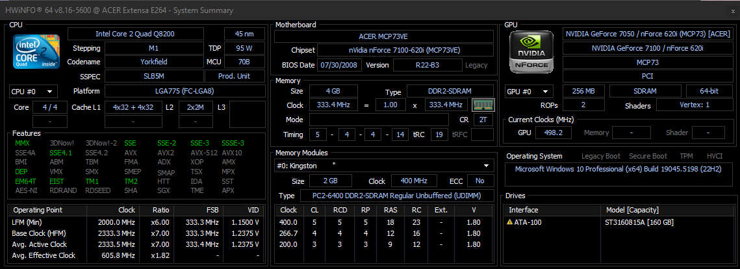The image size is (740, 269).
Task: Click the TPM label
Action: click(x=687, y=156)
